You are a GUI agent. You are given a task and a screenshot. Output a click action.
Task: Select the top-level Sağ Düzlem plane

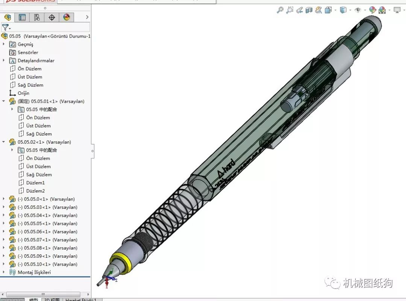pos(30,85)
